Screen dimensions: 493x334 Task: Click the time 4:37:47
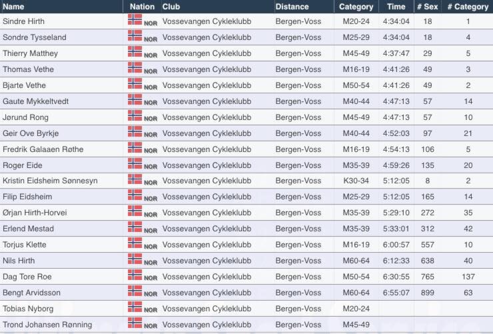coord(396,53)
